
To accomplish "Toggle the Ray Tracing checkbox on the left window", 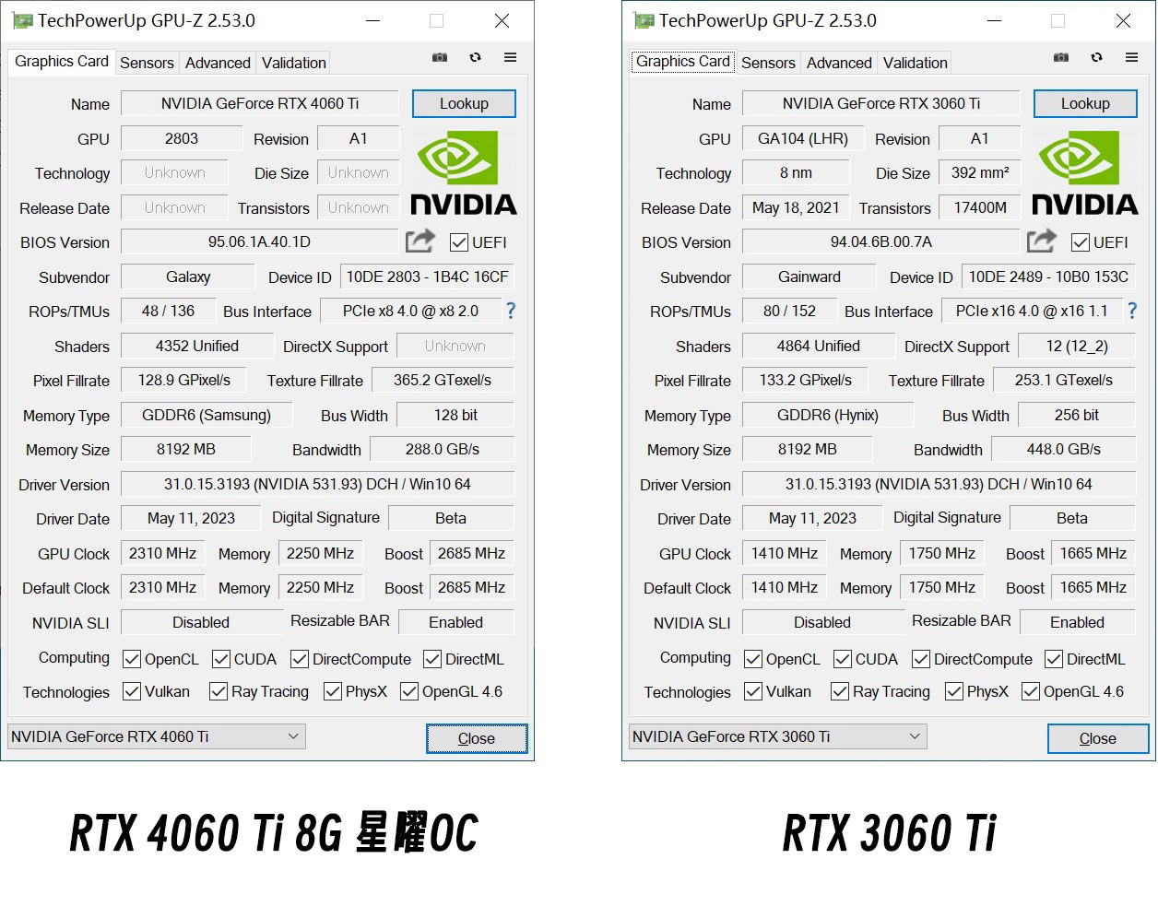I will point(218,691).
